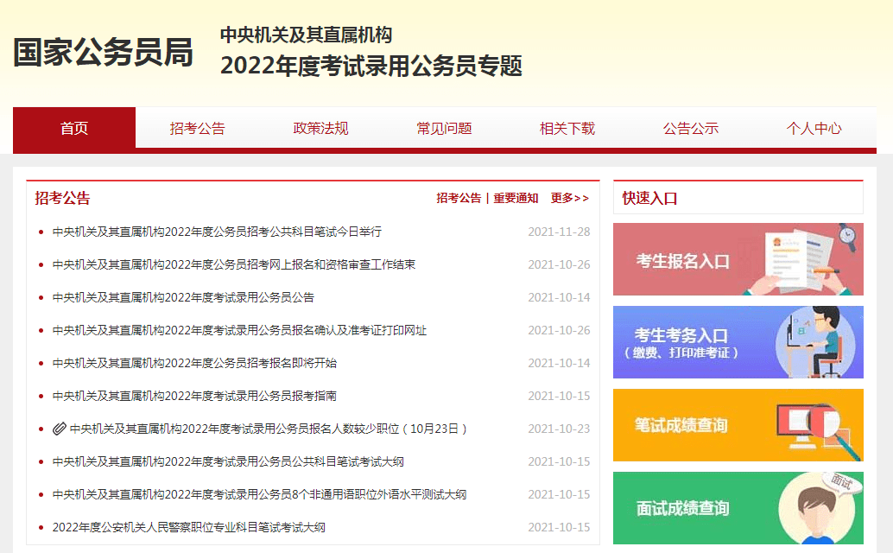Select 公告公示 in the navigation bar
Viewport: 893px width, 553px height.
691,128
